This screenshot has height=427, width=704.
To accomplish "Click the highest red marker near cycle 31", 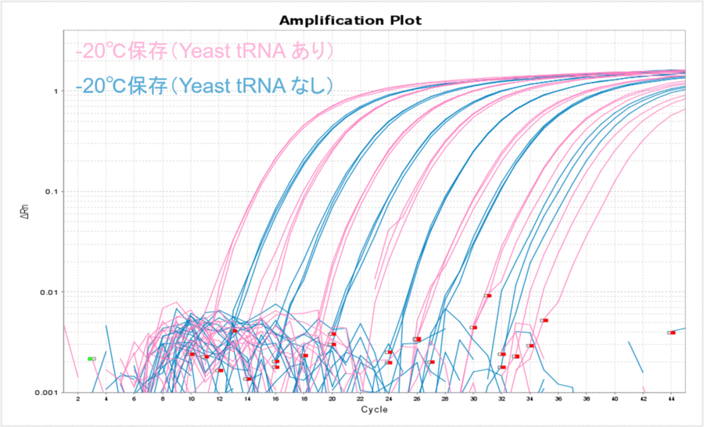I will 488,296.
